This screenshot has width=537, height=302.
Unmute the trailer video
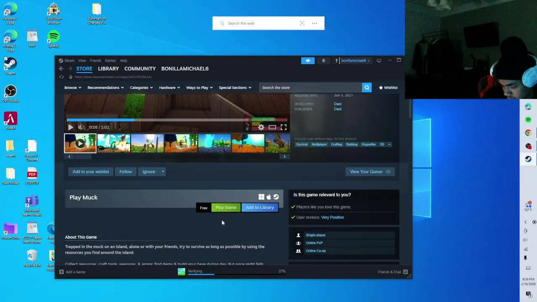point(81,127)
